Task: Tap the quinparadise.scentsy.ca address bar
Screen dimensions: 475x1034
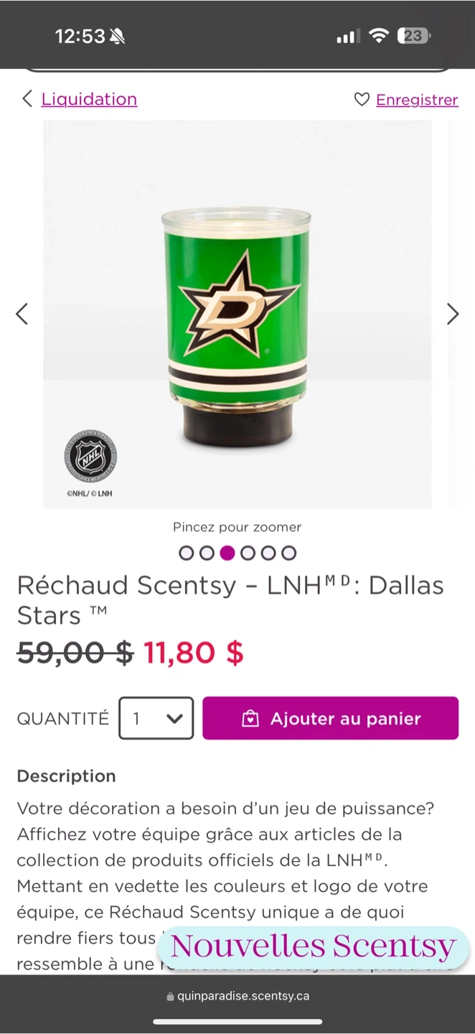Action: [x=243, y=996]
